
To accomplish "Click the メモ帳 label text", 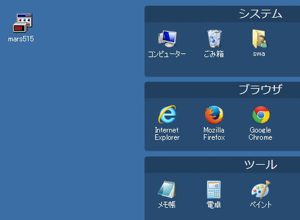I will click(x=167, y=205).
